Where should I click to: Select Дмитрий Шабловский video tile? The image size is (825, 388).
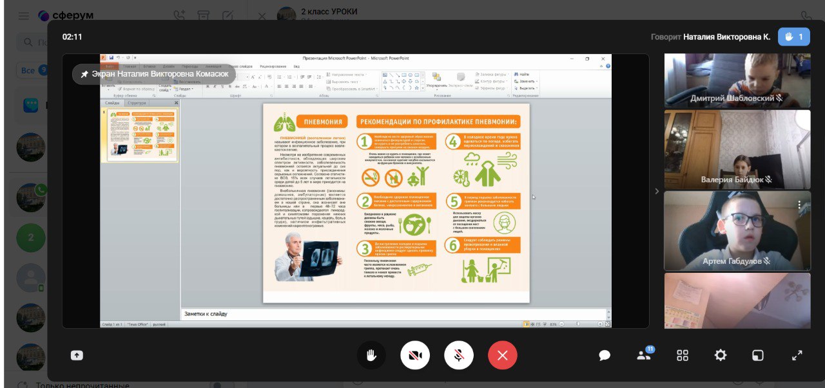pos(737,80)
